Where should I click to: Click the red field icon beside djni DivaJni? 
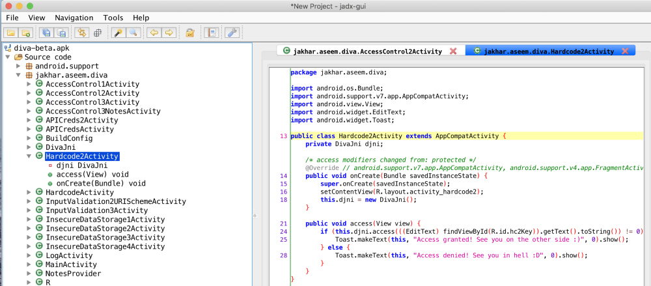pos(50,165)
